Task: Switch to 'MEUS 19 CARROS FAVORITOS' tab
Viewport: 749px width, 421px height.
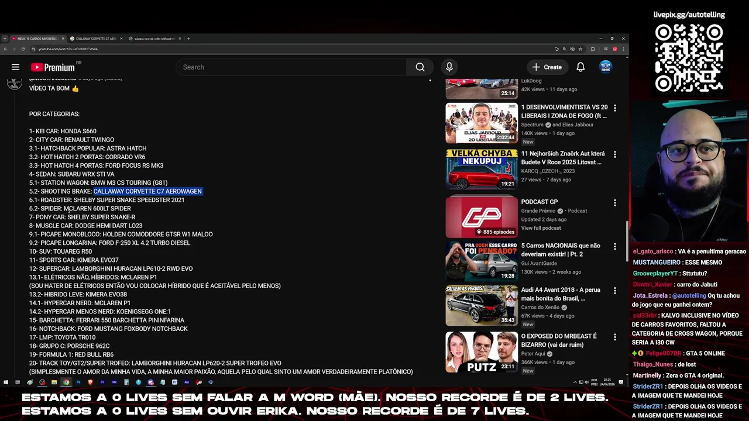Action: (x=37, y=39)
